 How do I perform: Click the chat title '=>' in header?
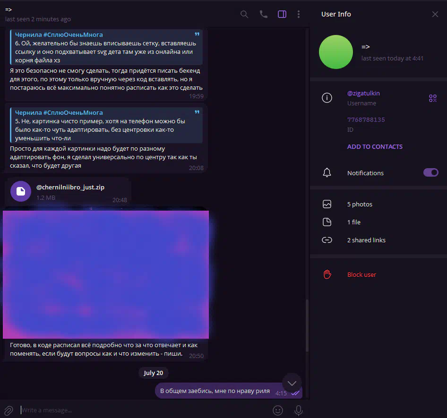9,10
